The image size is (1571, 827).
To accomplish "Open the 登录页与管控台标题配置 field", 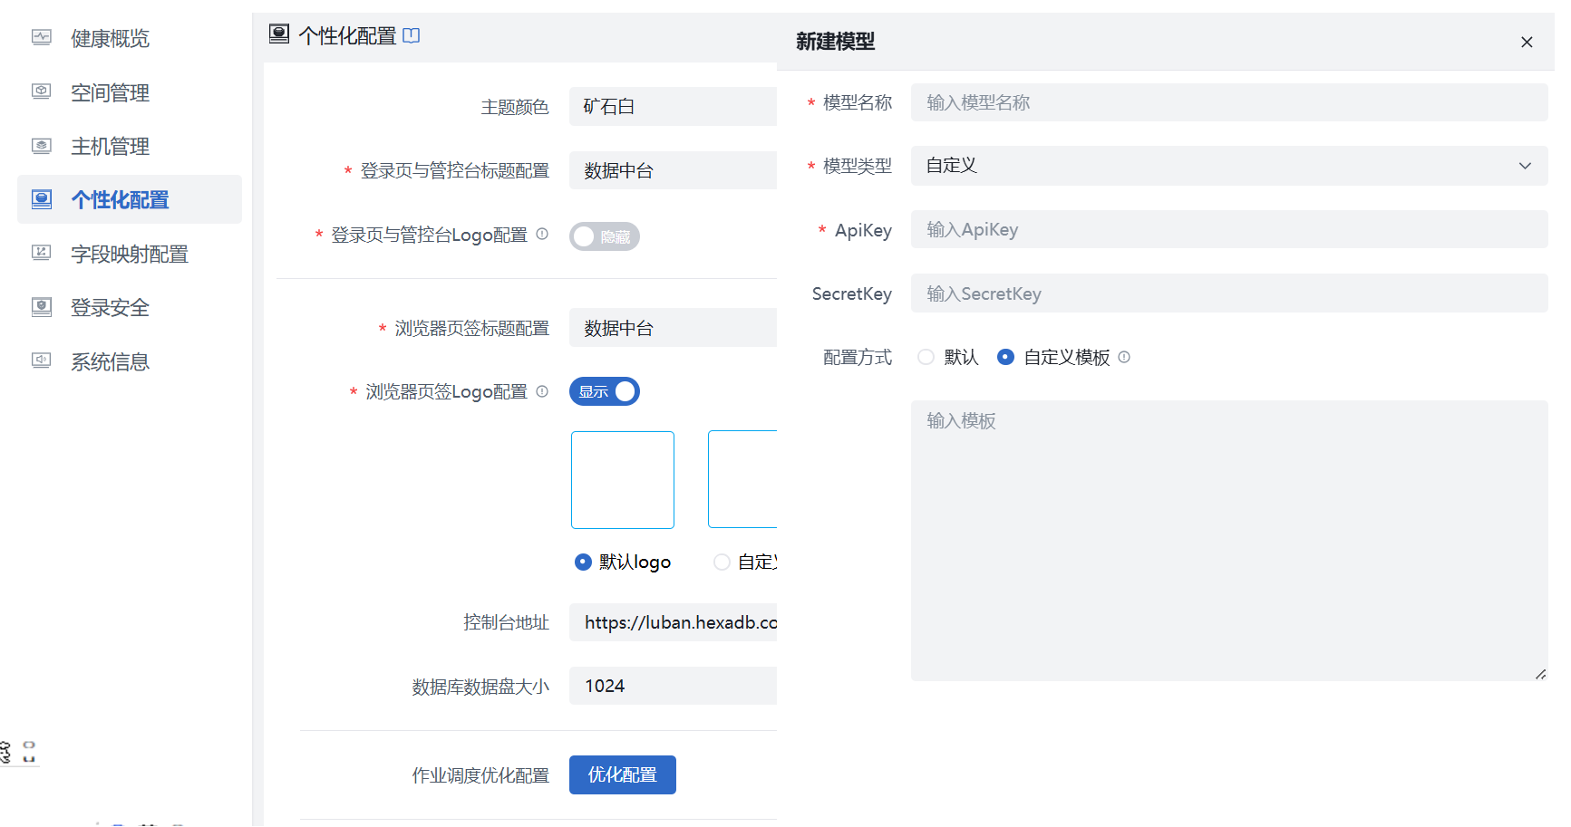I will tap(673, 169).
